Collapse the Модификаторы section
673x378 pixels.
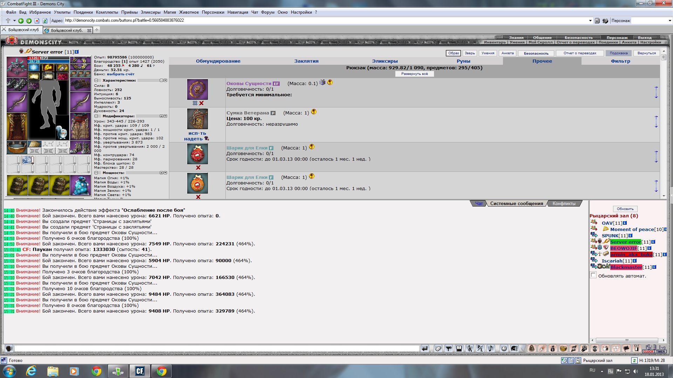96,116
